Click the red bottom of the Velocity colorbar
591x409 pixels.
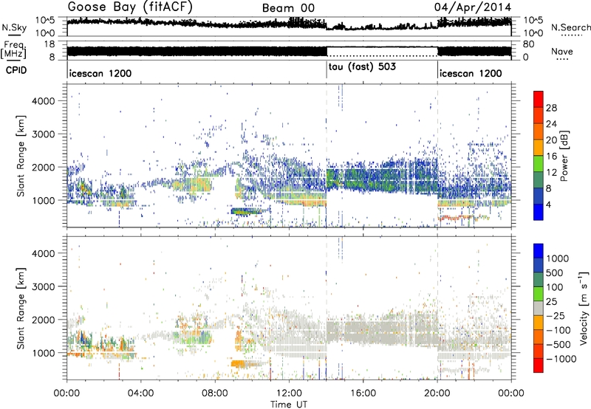(539, 365)
